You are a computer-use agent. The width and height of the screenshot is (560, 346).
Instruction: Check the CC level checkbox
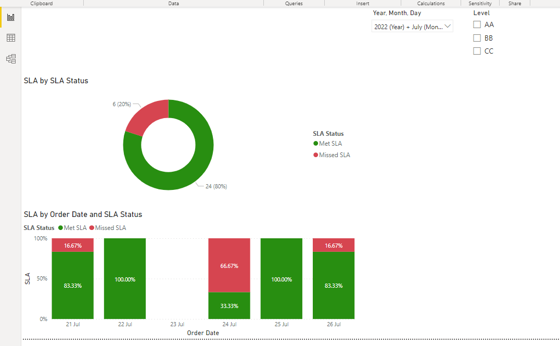(477, 51)
